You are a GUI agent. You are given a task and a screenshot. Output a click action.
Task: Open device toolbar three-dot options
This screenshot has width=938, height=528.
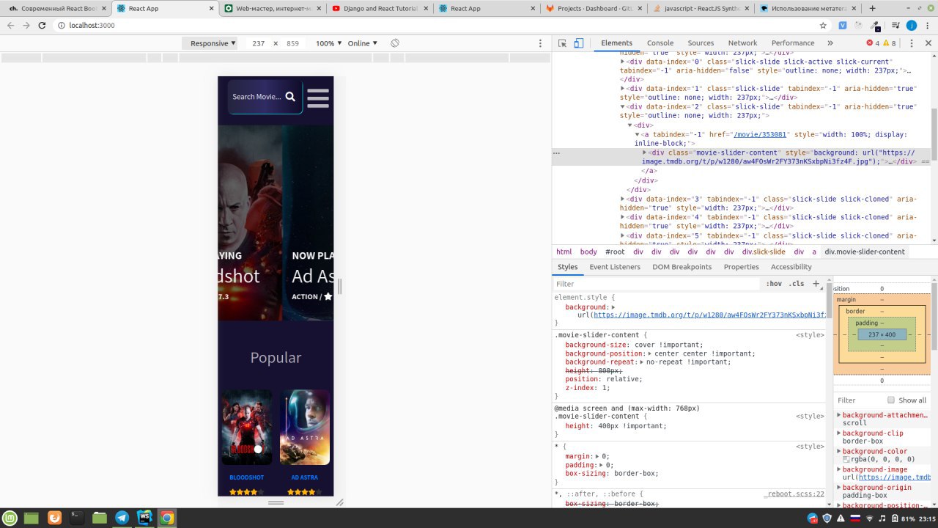click(x=541, y=43)
